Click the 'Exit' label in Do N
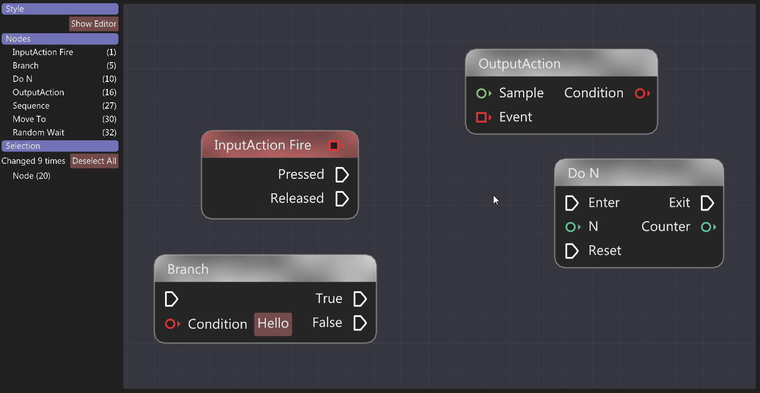The image size is (760, 393). (680, 203)
